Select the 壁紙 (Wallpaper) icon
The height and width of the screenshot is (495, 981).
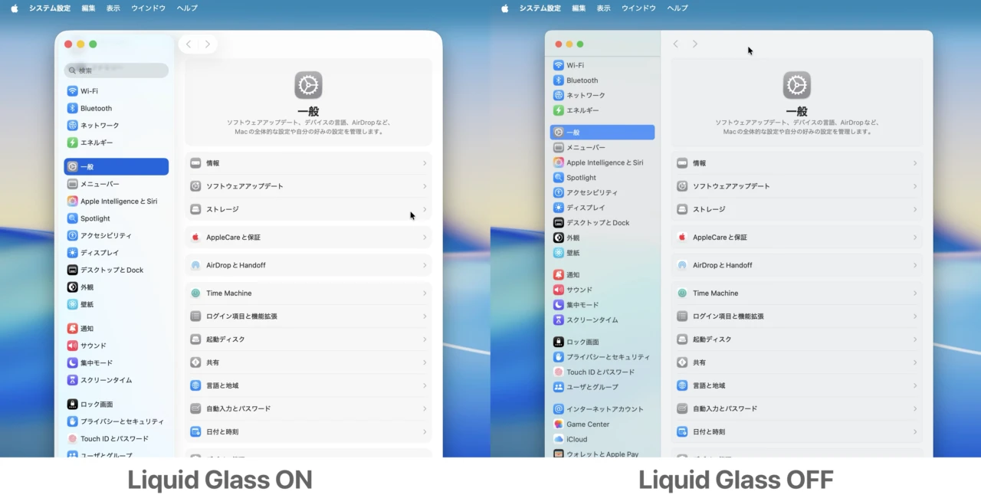click(73, 304)
